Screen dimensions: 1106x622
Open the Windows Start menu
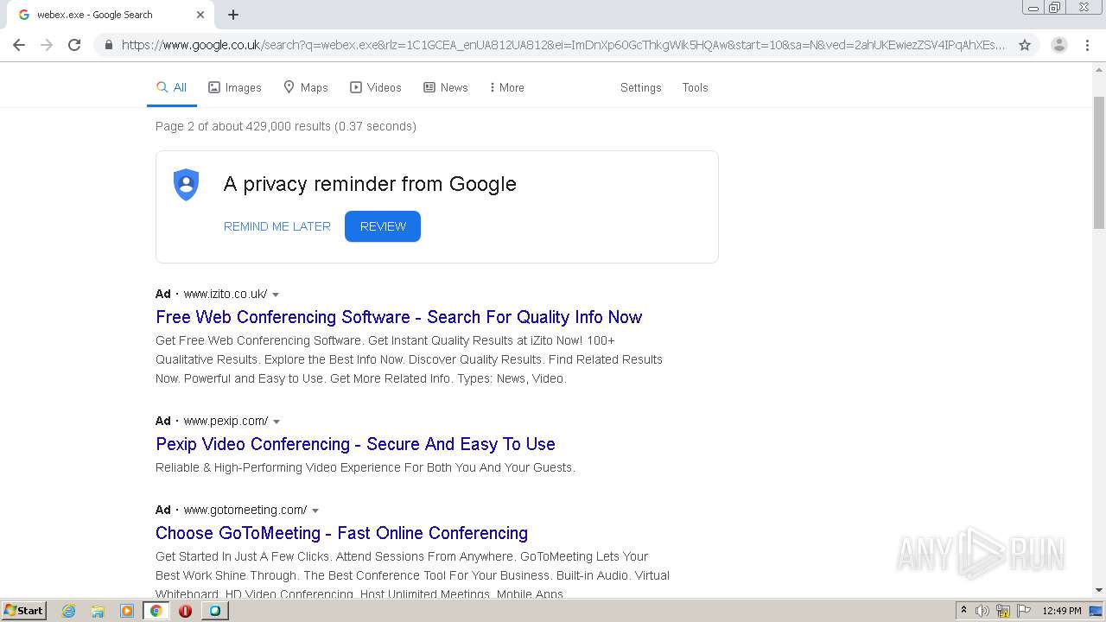[x=24, y=611]
